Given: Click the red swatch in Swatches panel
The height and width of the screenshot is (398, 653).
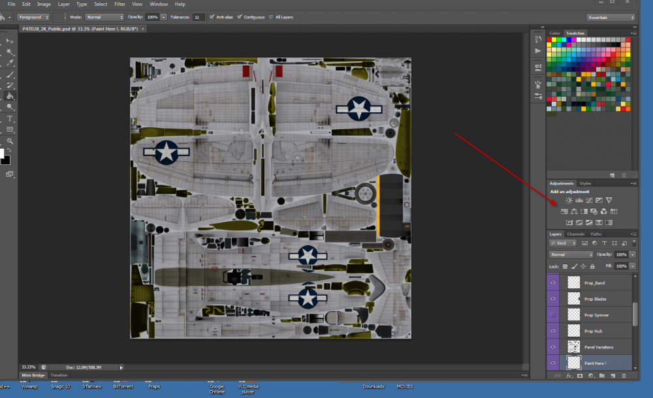Looking at the screenshot, I should [550, 39].
